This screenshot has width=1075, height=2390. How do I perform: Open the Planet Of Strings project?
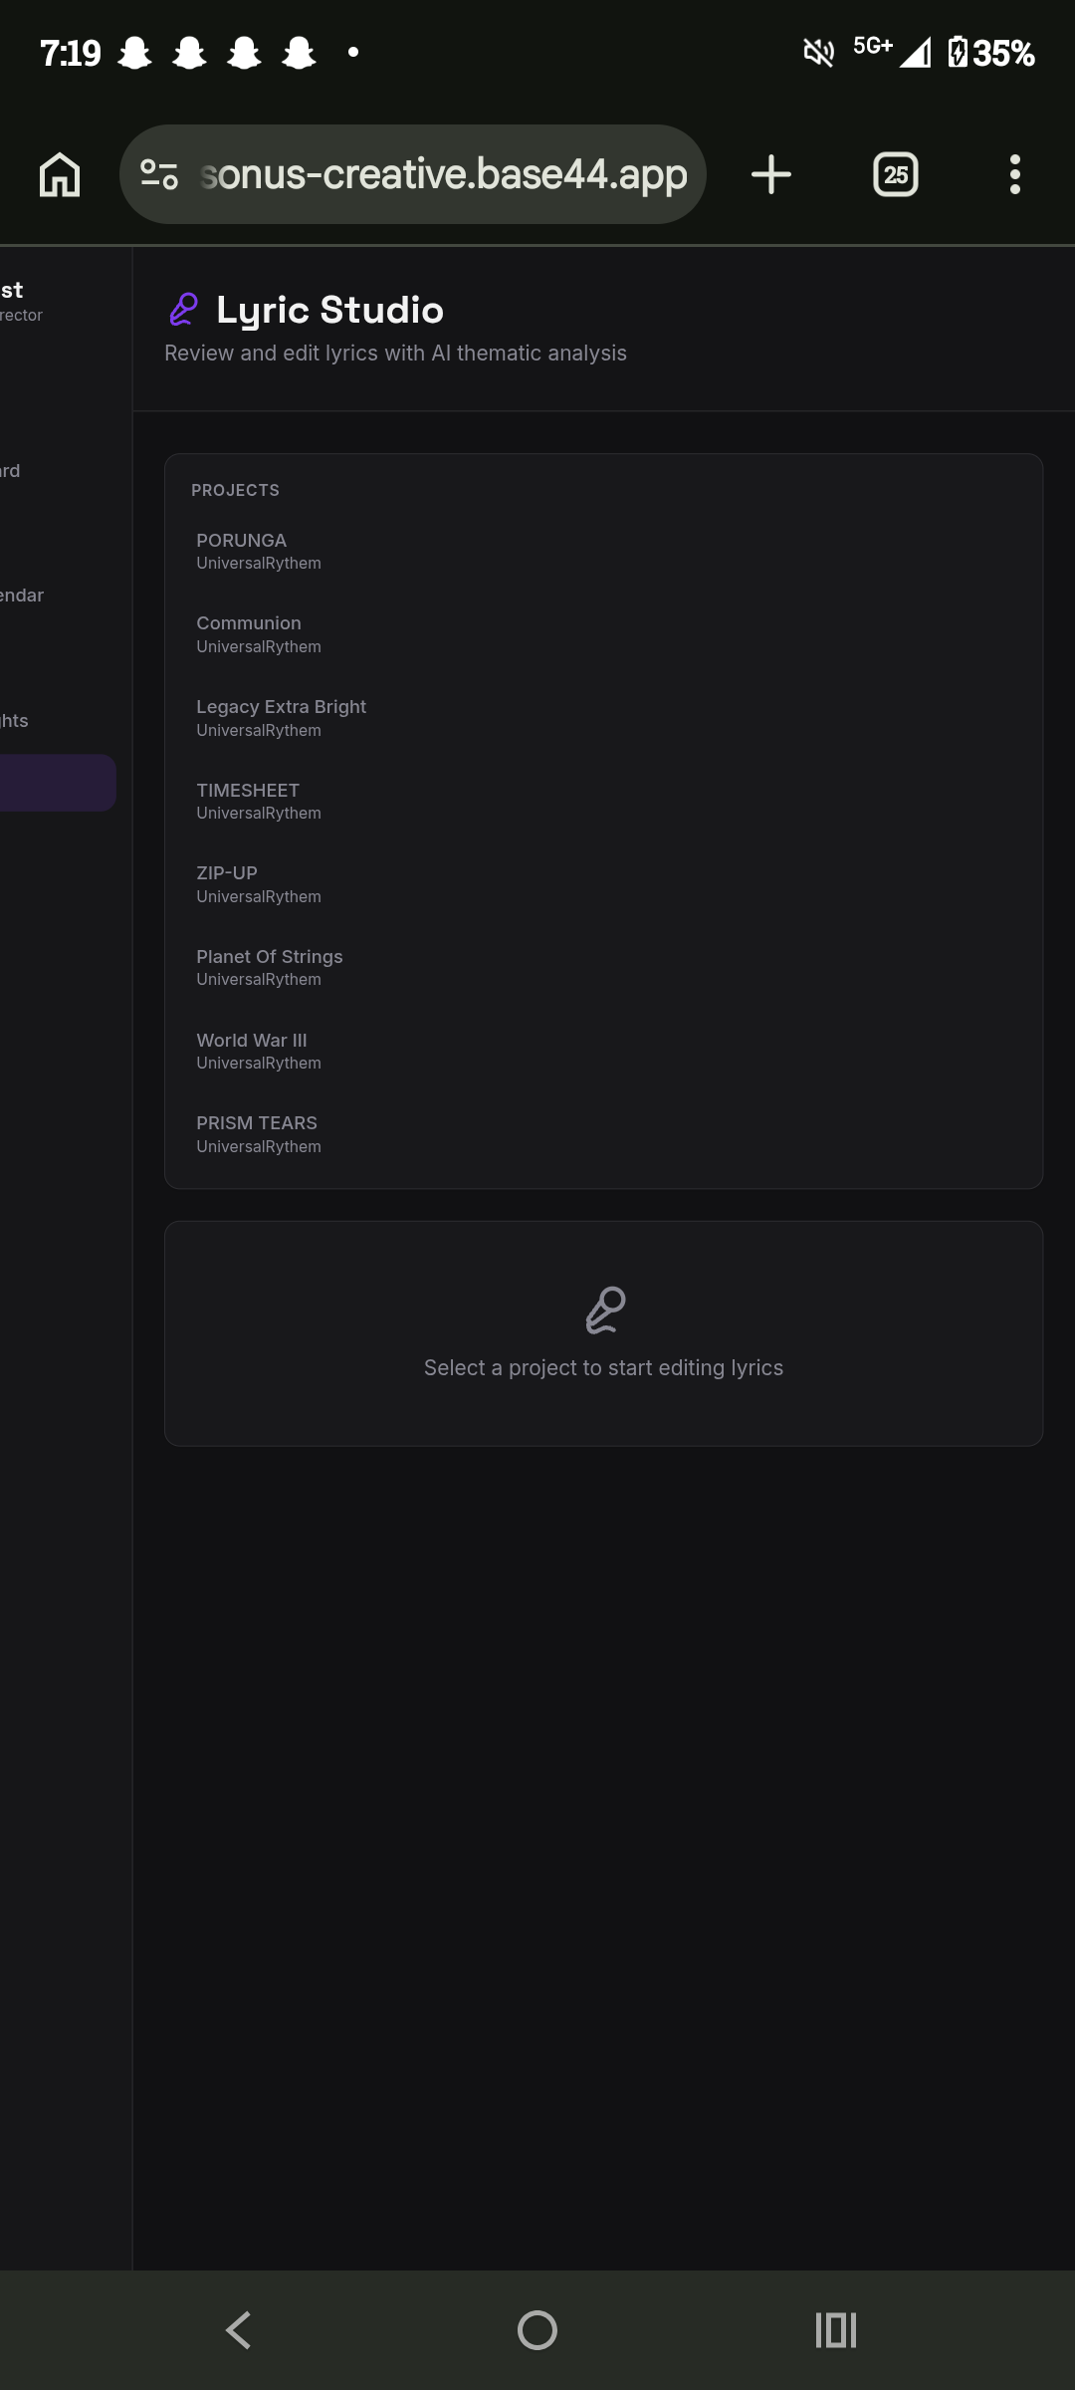pyautogui.click(x=603, y=967)
